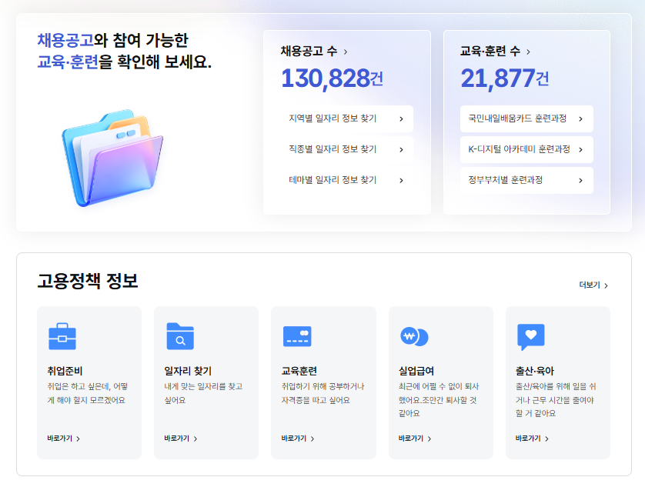This screenshot has height=487, width=645.
Task: Click 바로가기 on the 취업준비 card
Action: (63, 439)
